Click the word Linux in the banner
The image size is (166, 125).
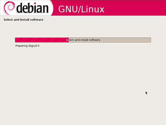(93, 9)
